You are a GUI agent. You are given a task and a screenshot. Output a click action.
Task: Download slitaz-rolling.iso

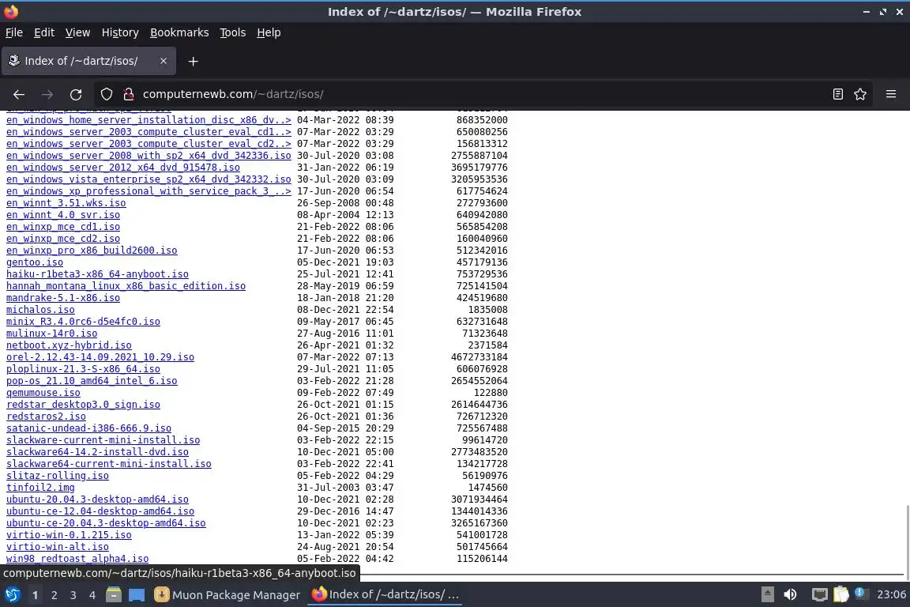click(58, 476)
